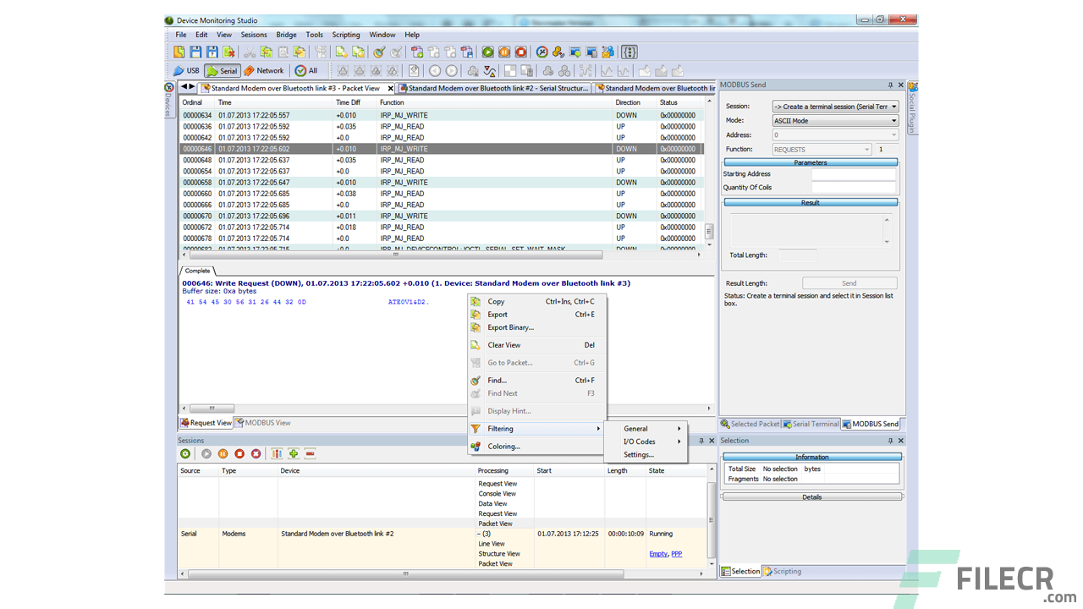This screenshot has width=1083, height=609.
Task: Select packet row 00000658
Action: tap(442, 183)
